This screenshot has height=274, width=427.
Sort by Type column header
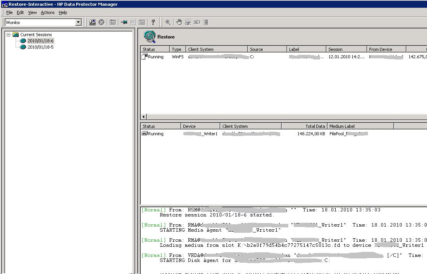[x=178, y=49]
